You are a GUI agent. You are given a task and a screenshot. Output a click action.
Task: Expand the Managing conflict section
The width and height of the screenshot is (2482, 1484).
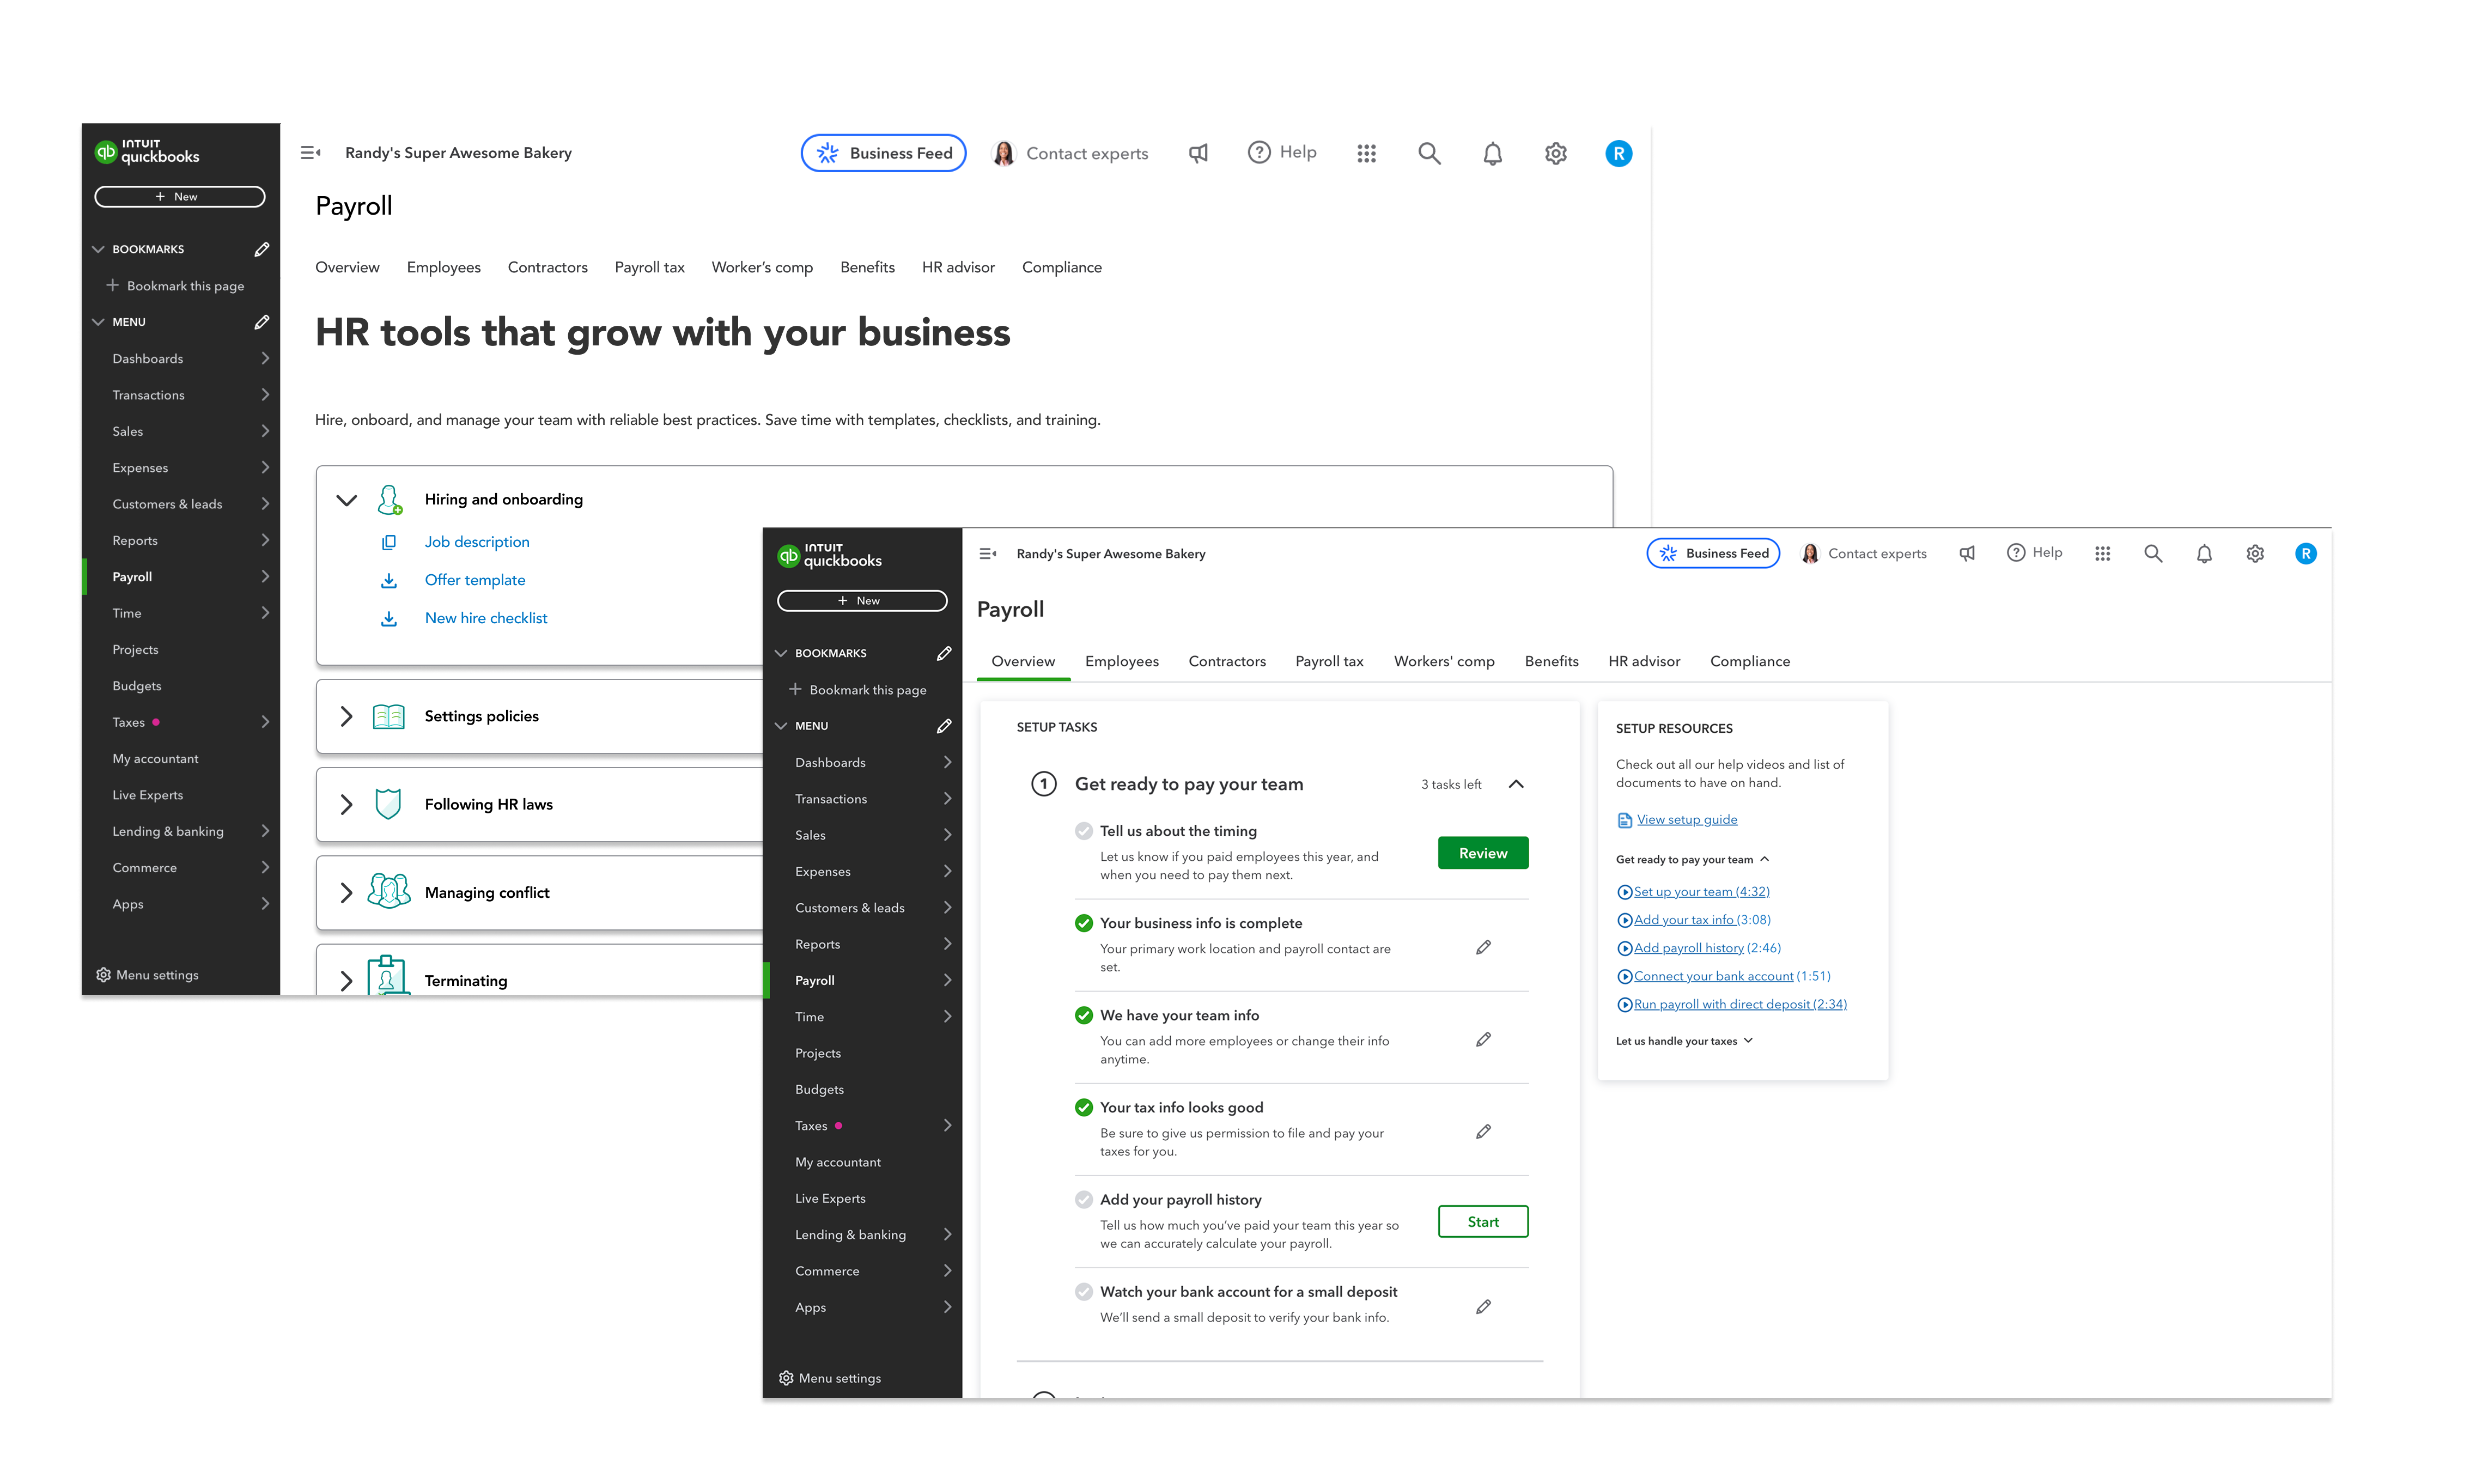[x=347, y=892]
